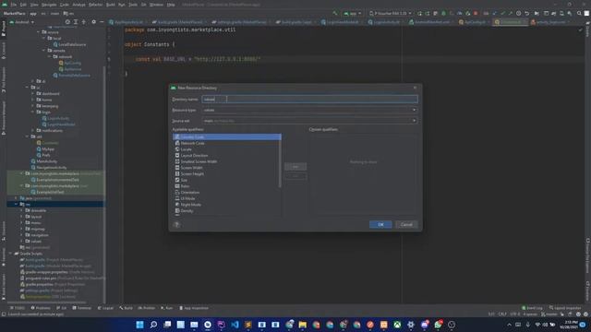Open the Edit menu
The height and width of the screenshot is (332, 591).
pos(23,5)
